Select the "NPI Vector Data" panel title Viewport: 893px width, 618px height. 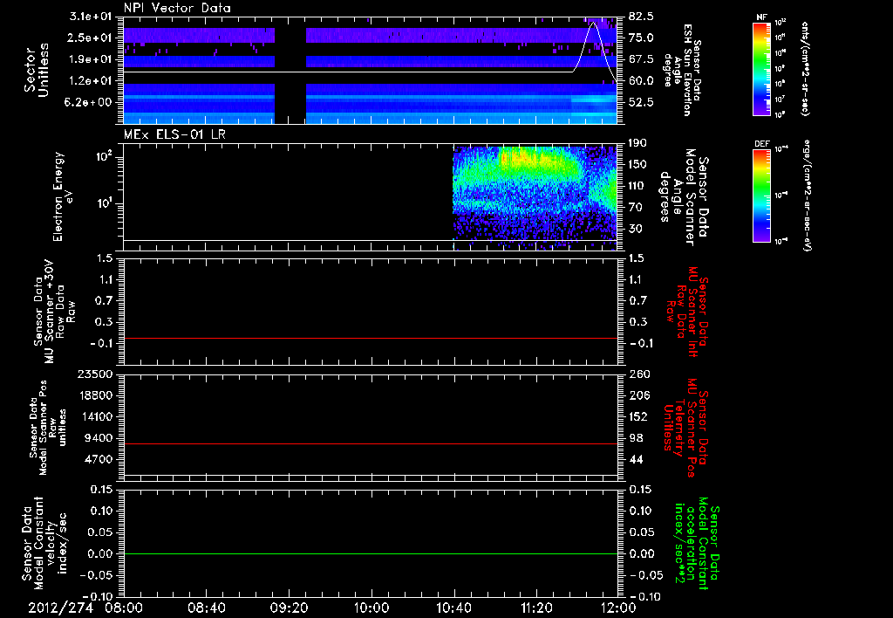pyautogui.click(x=177, y=8)
